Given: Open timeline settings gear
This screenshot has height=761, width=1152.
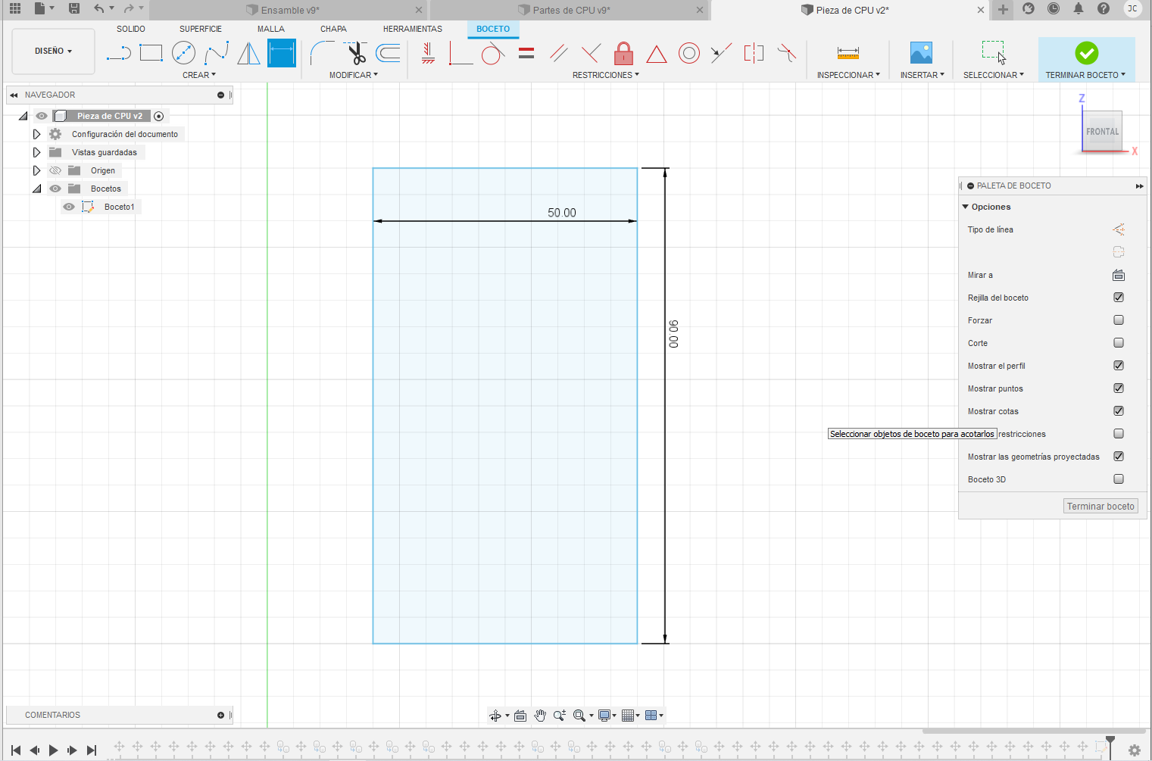Looking at the screenshot, I should pyautogui.click(x=1135, y=750).
